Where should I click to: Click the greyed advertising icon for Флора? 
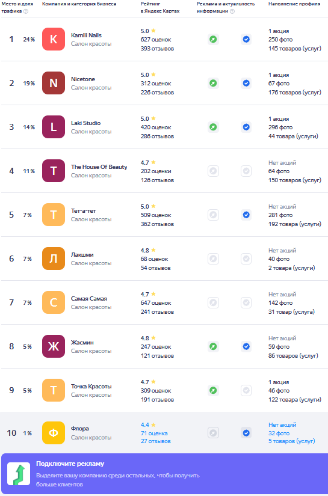(x=214, y=433)
